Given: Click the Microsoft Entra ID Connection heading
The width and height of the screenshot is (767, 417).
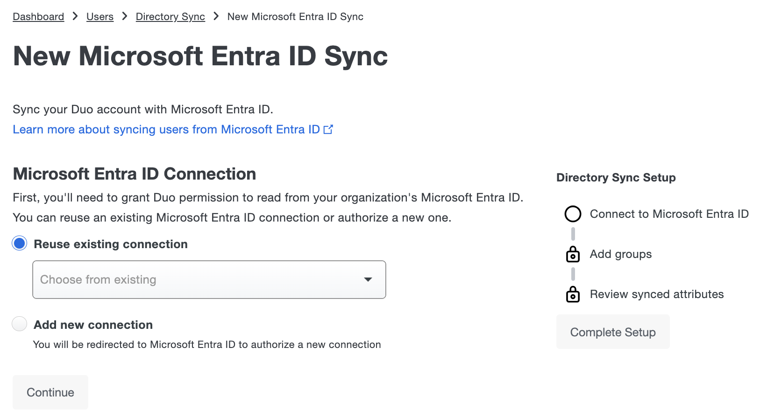Looking at the screenshot, I should point(135,174).
